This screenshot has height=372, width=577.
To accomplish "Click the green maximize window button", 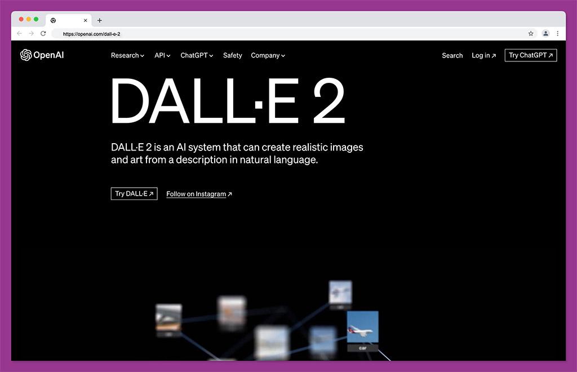I will coord(36,19).
